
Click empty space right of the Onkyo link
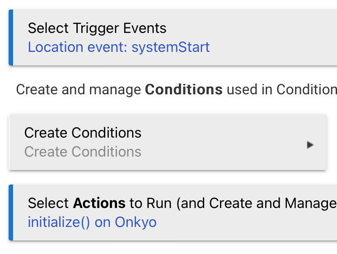coord(248,222)
